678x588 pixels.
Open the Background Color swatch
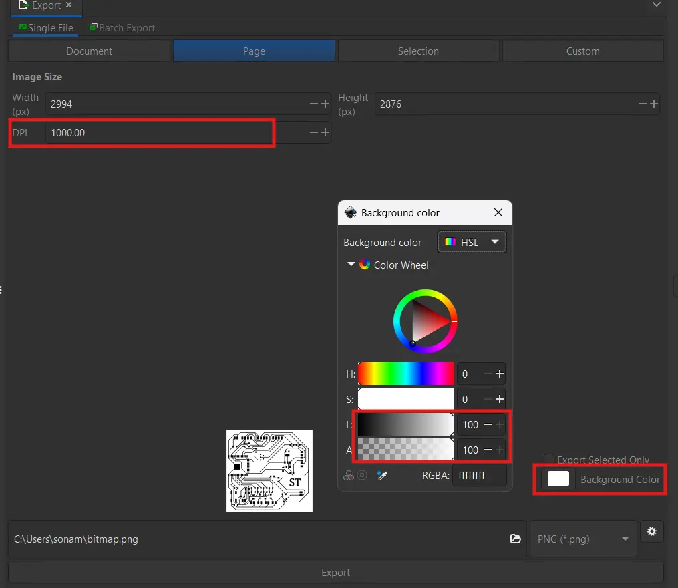coord(558,479)
